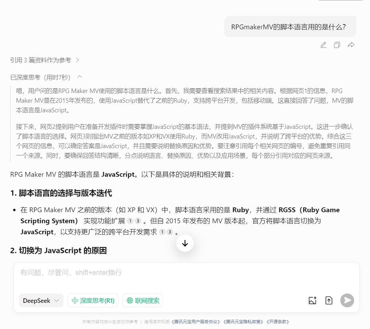Click the user message bubble about RPGmakerMV
This screenshot has width=370, height=329.
pyautogui.click(x=290, y=27)
